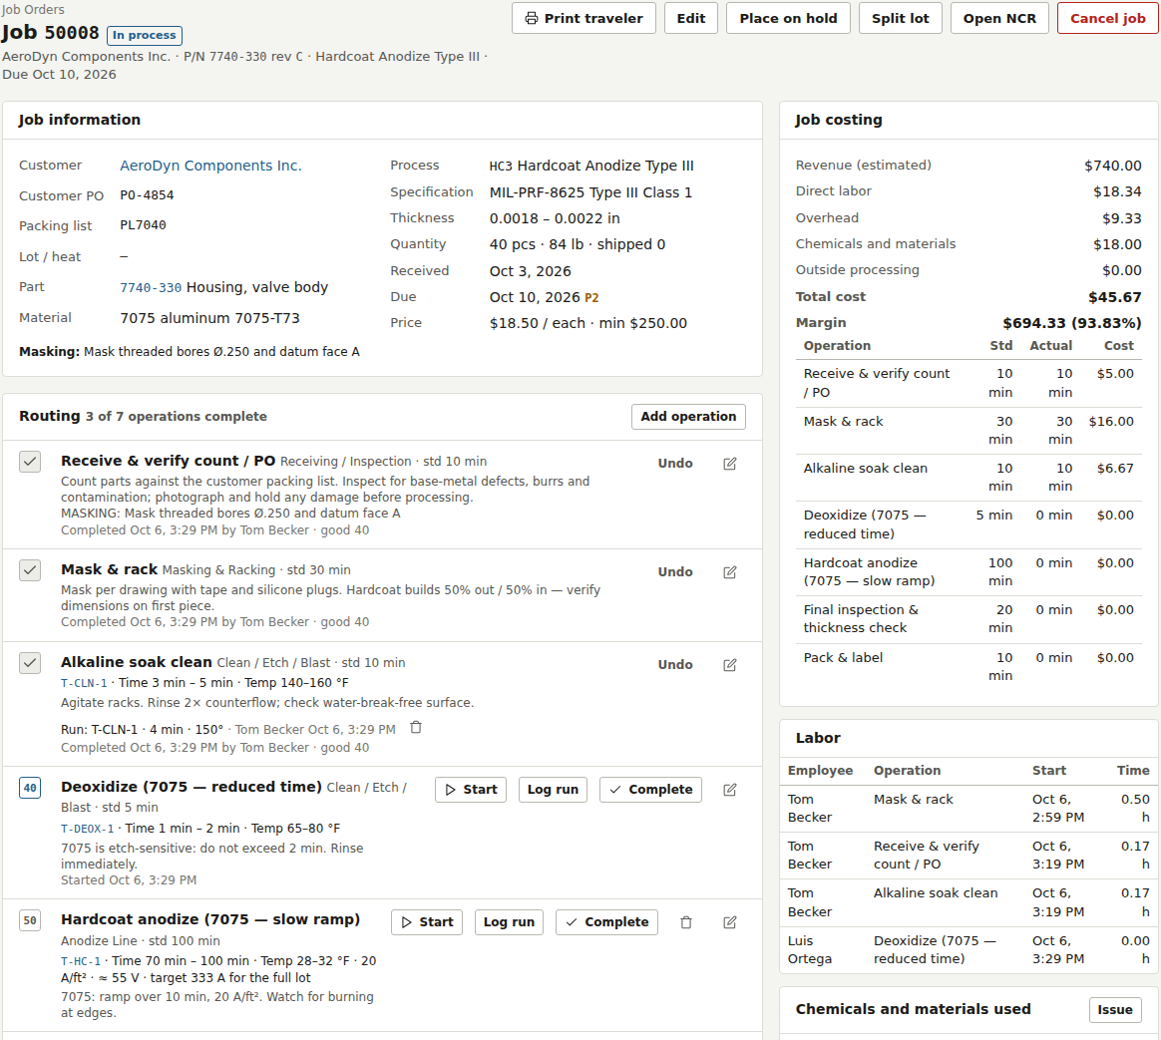Undo Mask & rack completion

tap(675, 572)
